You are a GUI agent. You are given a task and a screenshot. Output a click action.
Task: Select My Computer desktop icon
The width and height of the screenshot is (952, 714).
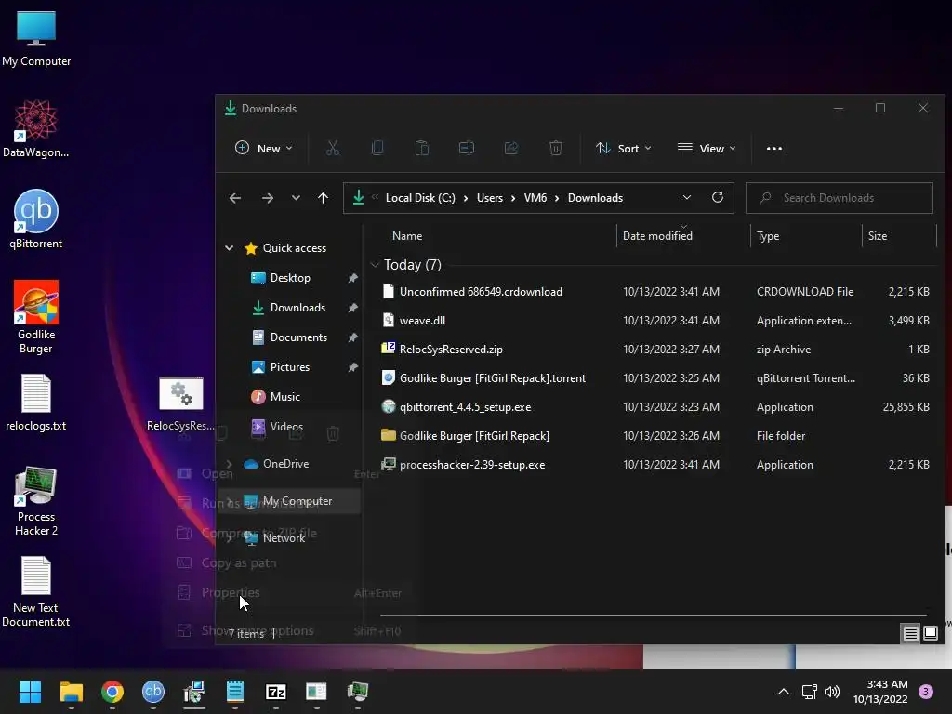click(36, 39)
